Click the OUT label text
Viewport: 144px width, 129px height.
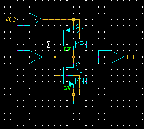click(x=130, y=57)
